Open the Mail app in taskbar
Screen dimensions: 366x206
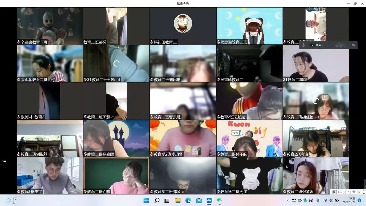[199, 200]
